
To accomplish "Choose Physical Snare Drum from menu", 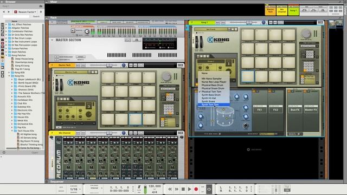I will (214, 88).
